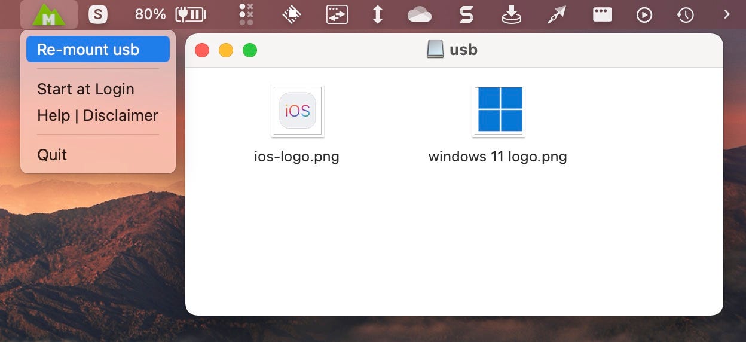The image size is (746, 342).
Task: Click the rotated chip menu bar icon
Action: [x=291, y=14]
